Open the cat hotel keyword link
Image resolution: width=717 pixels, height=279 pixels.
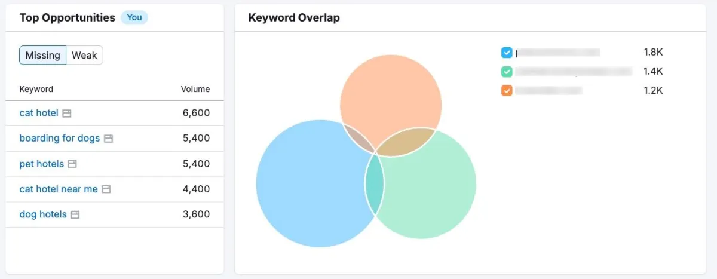39,113
